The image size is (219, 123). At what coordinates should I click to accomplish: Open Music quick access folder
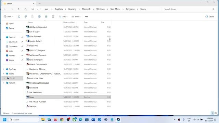10,51
